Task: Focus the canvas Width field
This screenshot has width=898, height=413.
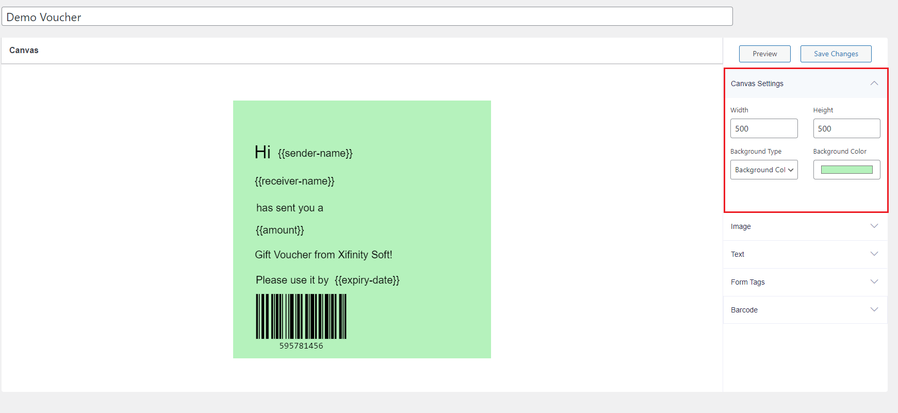Action: click(x=764, y=128)
